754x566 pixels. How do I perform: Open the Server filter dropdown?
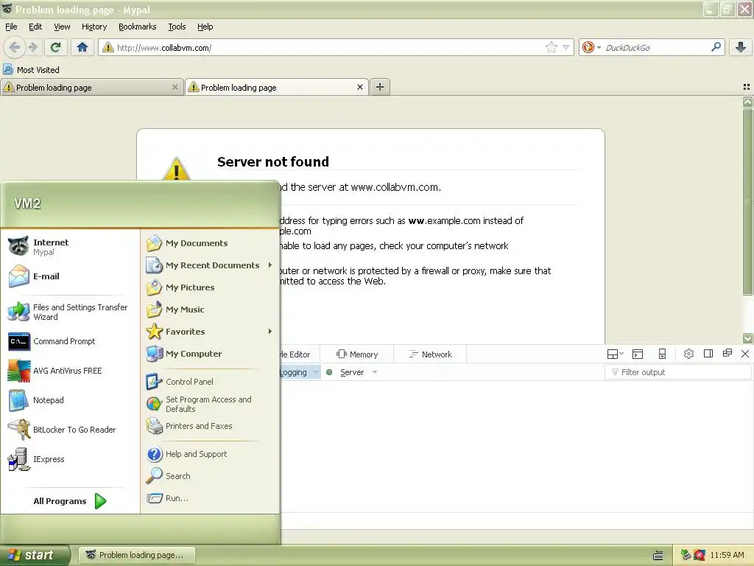click(375, 372)
